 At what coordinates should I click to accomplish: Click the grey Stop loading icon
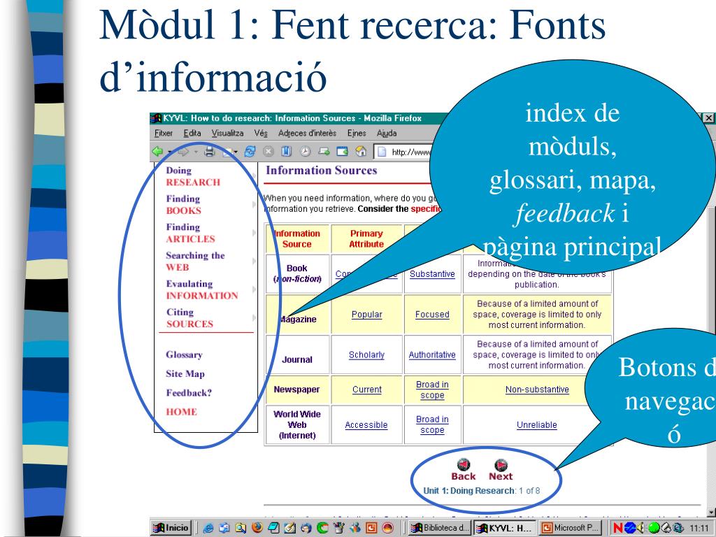click(x=268, y=151)
